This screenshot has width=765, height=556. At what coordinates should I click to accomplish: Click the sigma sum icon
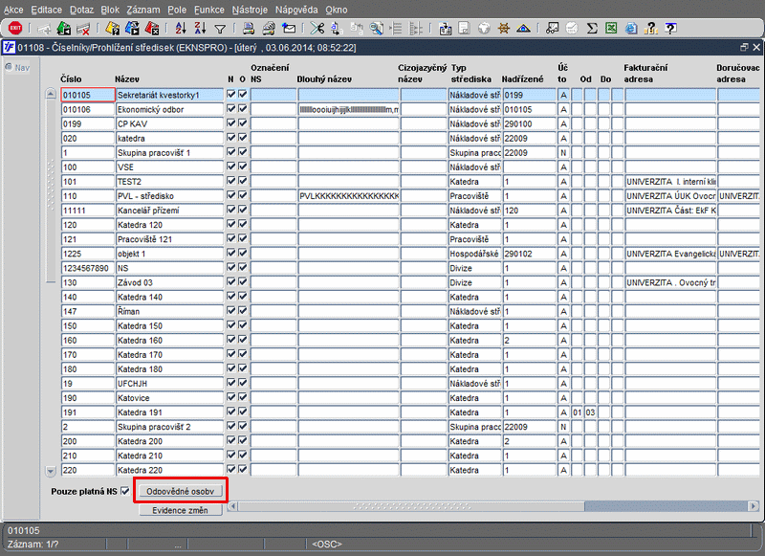(592, 29)
